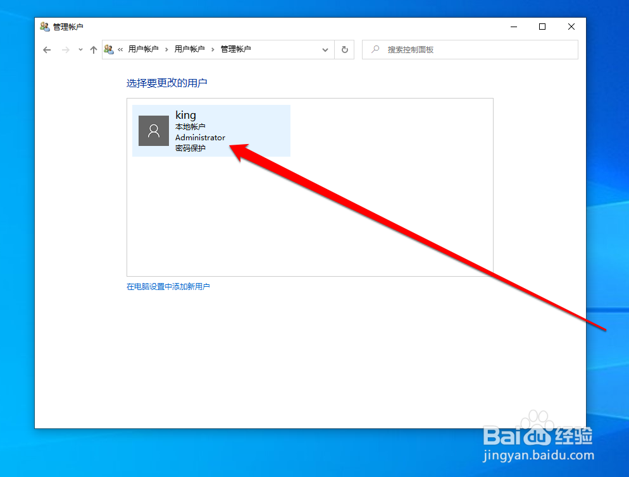
Task: Focus the 搜索控制面板 search box
Action: tap(470, 50)
